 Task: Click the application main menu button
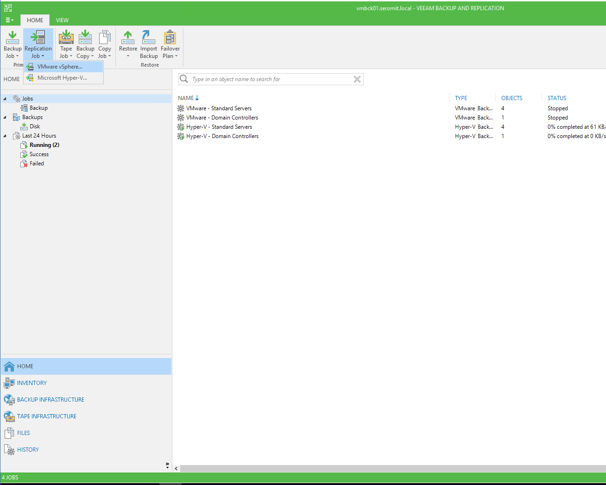coord(9,20)
